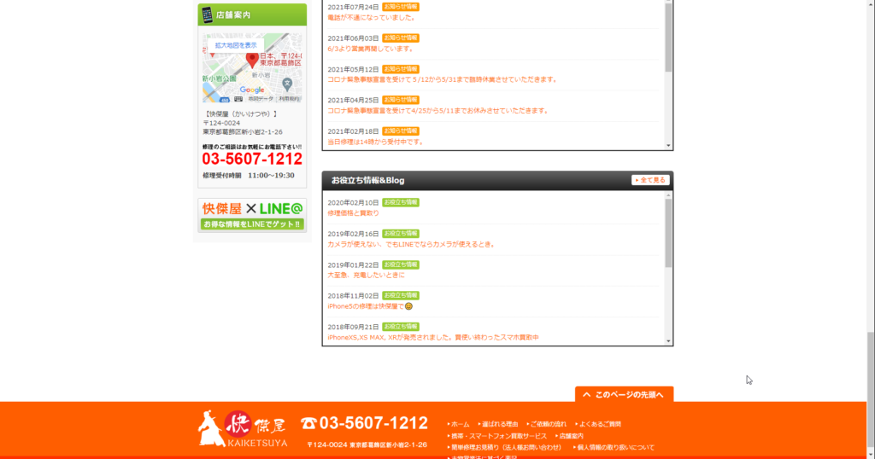Go to ホーム in the footer menu

click(460, 424)
